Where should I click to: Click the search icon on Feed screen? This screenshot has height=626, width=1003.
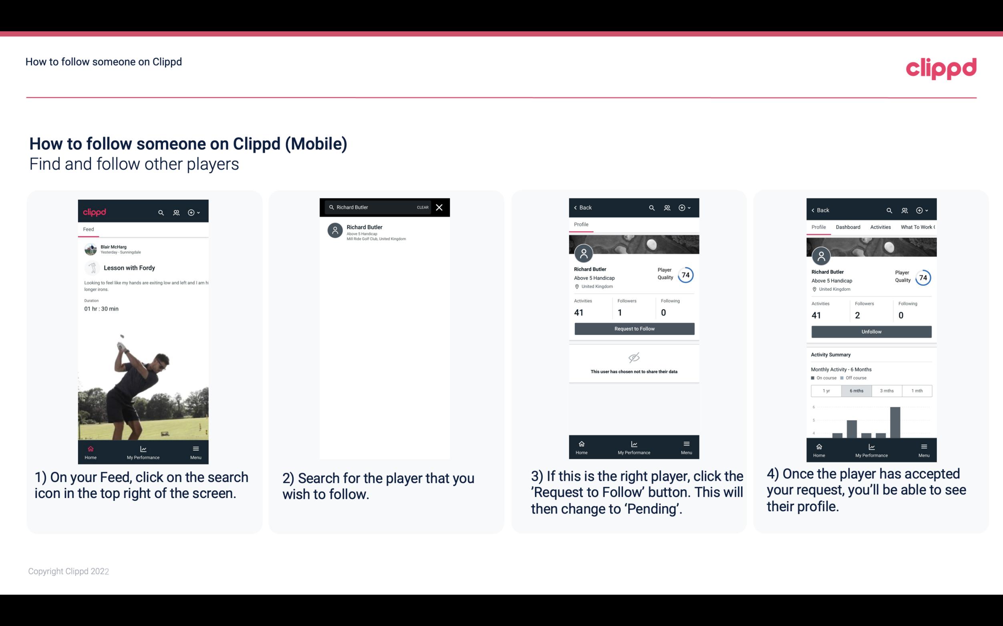(159, 211)
